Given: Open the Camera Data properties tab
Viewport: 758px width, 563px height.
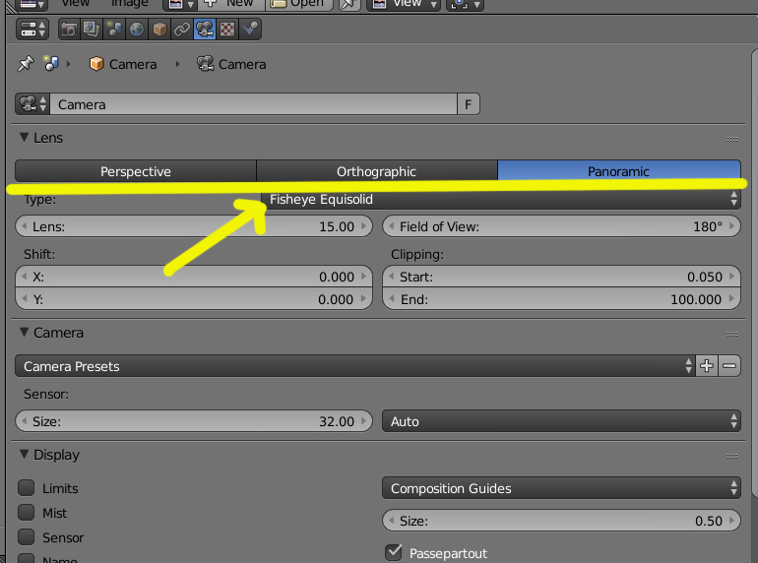Looking at the screenshot, I should click(x=205, y=30).
